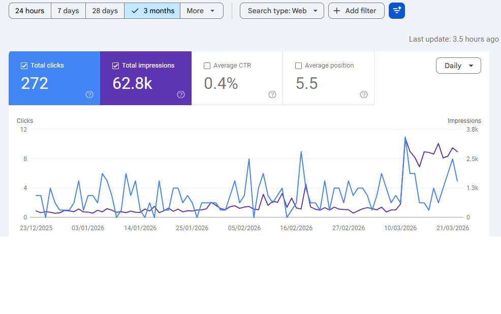Click the chart peak near 10/03/2026

(x=405, y=137)
